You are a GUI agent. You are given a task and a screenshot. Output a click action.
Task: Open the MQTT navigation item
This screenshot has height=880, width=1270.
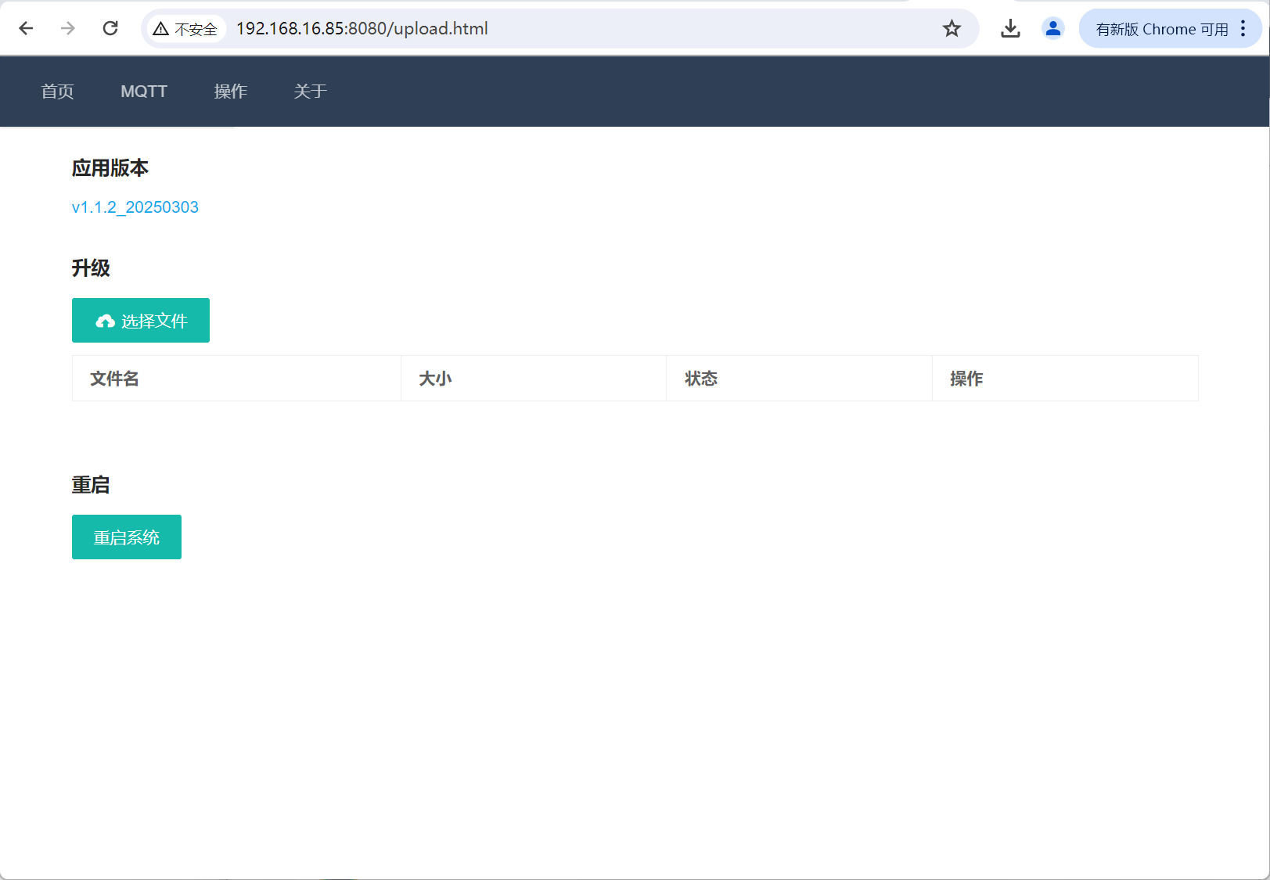coord(144,92)
